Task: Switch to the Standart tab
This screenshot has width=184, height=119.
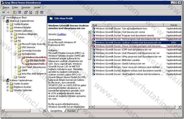Action: 71,111
